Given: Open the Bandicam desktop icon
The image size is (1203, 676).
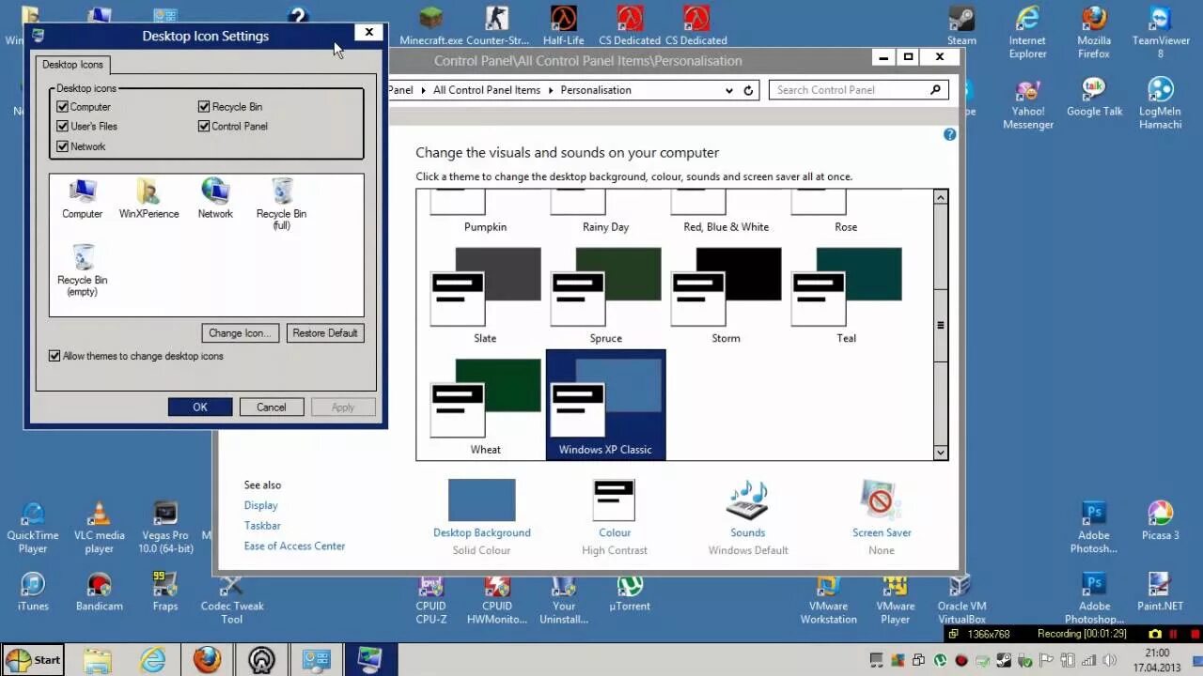Looking at the screenshot, I should (99, 591).
